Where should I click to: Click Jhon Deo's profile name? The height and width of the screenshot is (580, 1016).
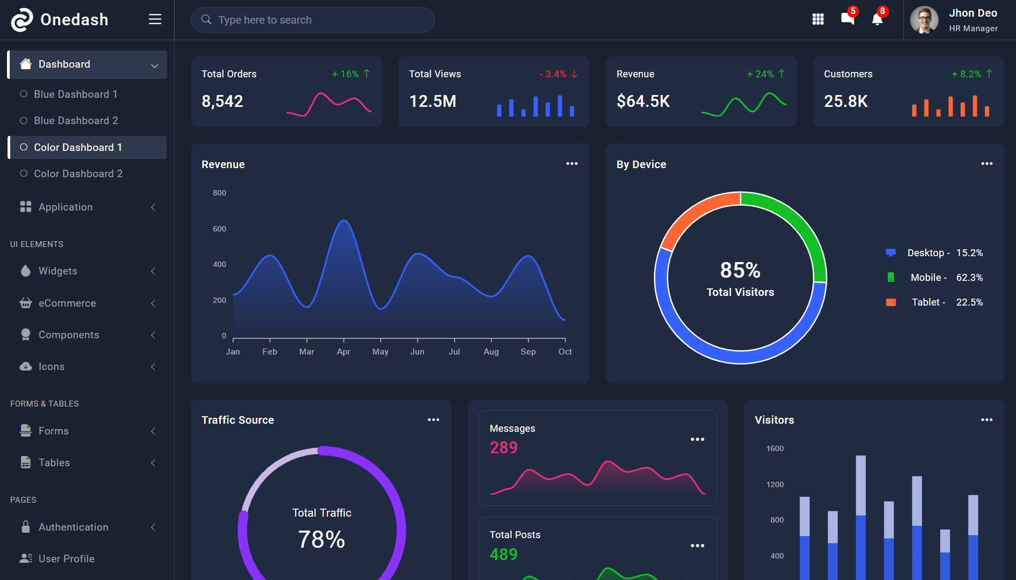pyautogui.click(x=973, y=13)
